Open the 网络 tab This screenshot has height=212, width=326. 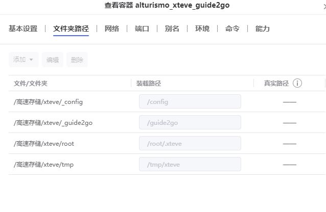point(112,29)
